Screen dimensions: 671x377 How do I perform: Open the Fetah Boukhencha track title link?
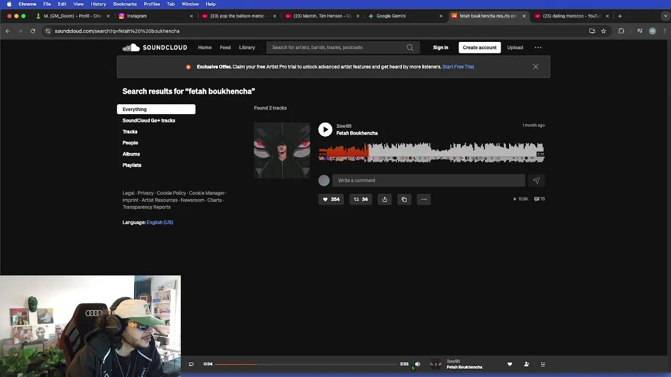357,134
